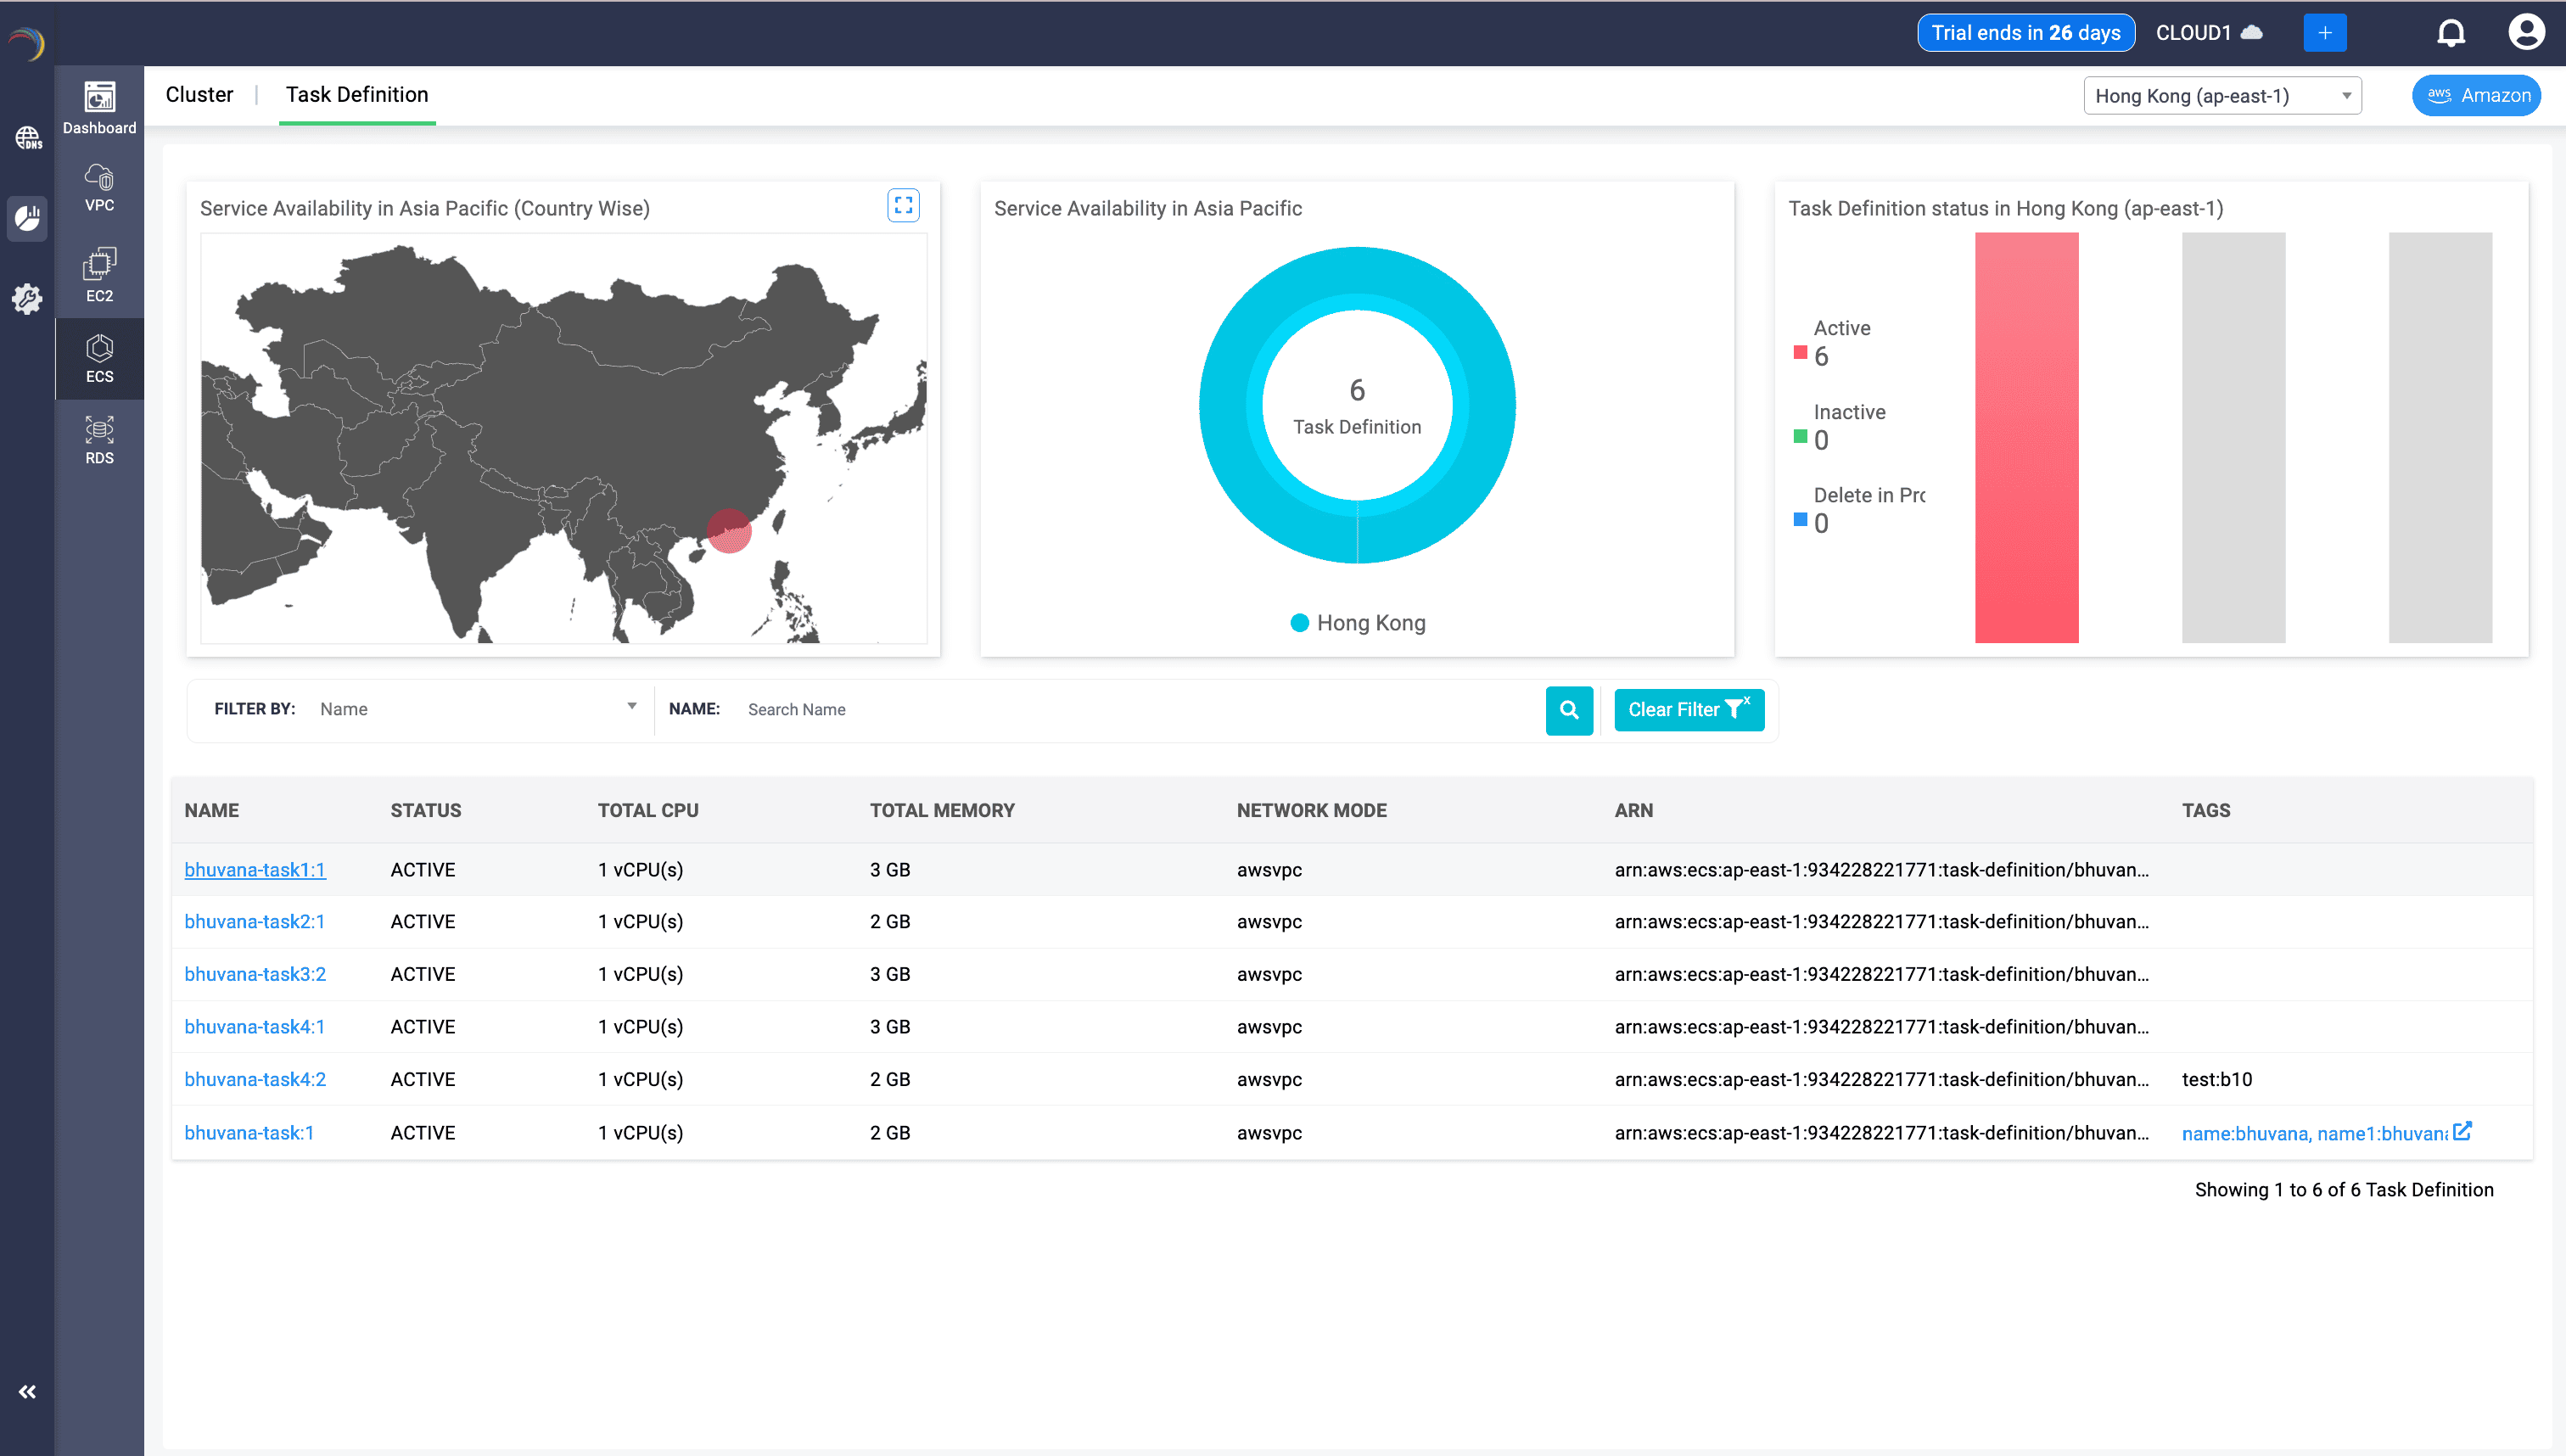Click the CLOUD1 account label
The height and width of the screenshot is (1456, 2566).
[x=2208, y=33]
